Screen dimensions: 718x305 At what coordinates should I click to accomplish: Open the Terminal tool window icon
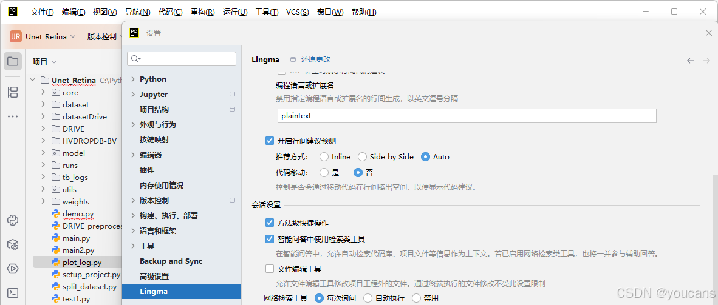[x=13, y=292]
